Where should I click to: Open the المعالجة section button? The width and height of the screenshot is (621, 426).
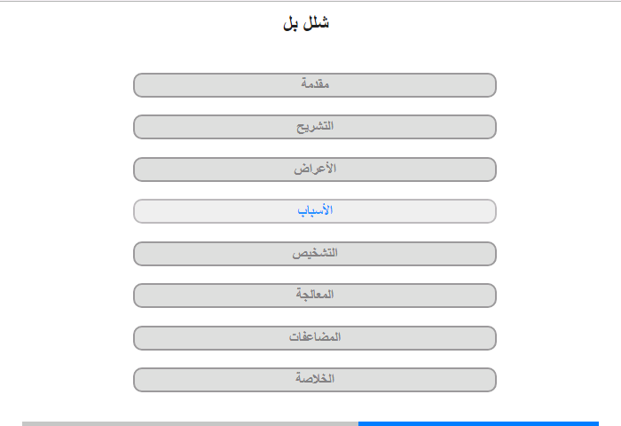click(x=315, y=296)
